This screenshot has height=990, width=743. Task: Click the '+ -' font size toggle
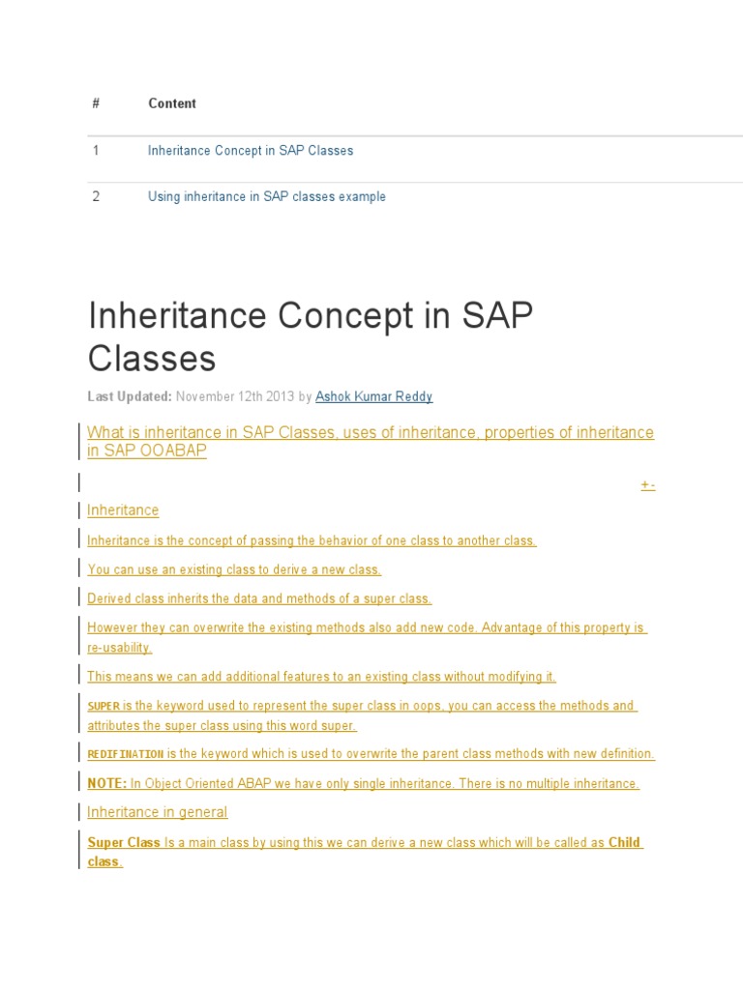pos(647,484)
